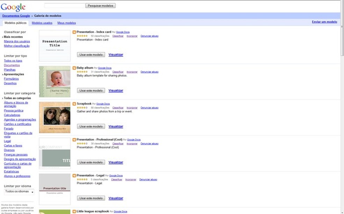Click star rating of Presentation - Professional (Cool)
The height and width of the screenshot is (214, 344).
click(x=82, y=144)
